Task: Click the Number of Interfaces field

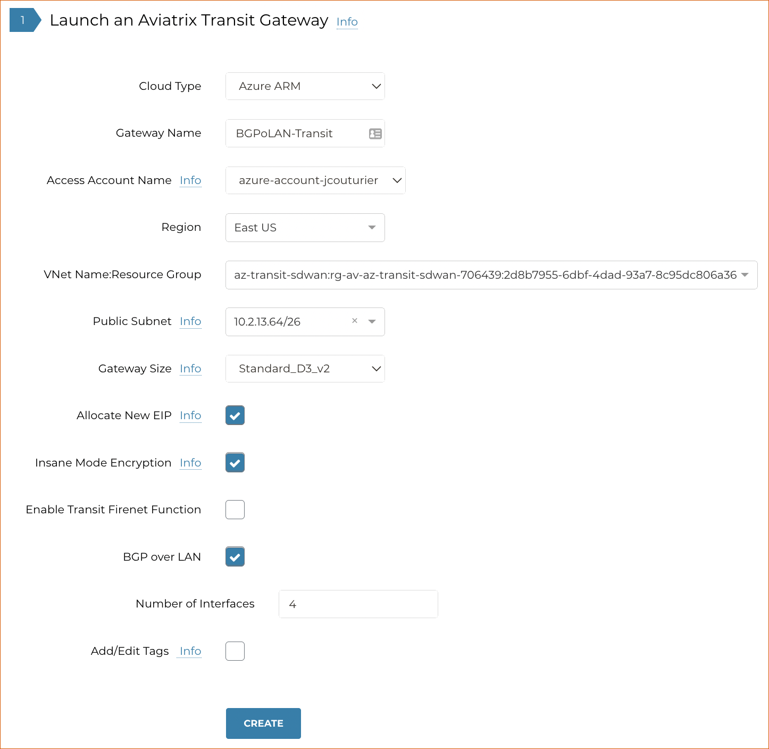Action: point(358,604)
